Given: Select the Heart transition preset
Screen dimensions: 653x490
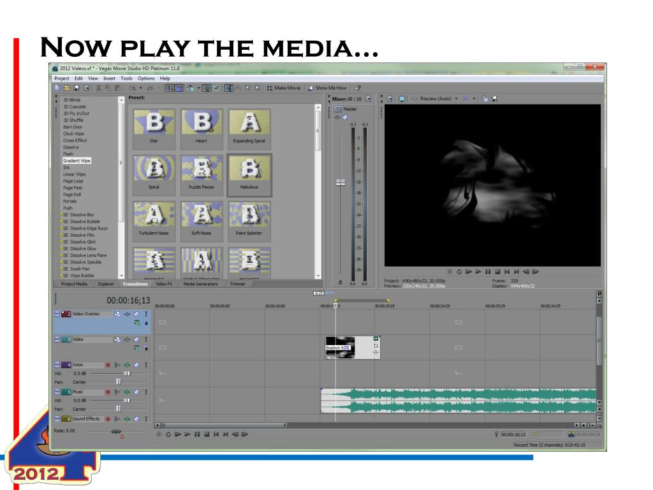Looking at the screenshot, I should [202, 128].
